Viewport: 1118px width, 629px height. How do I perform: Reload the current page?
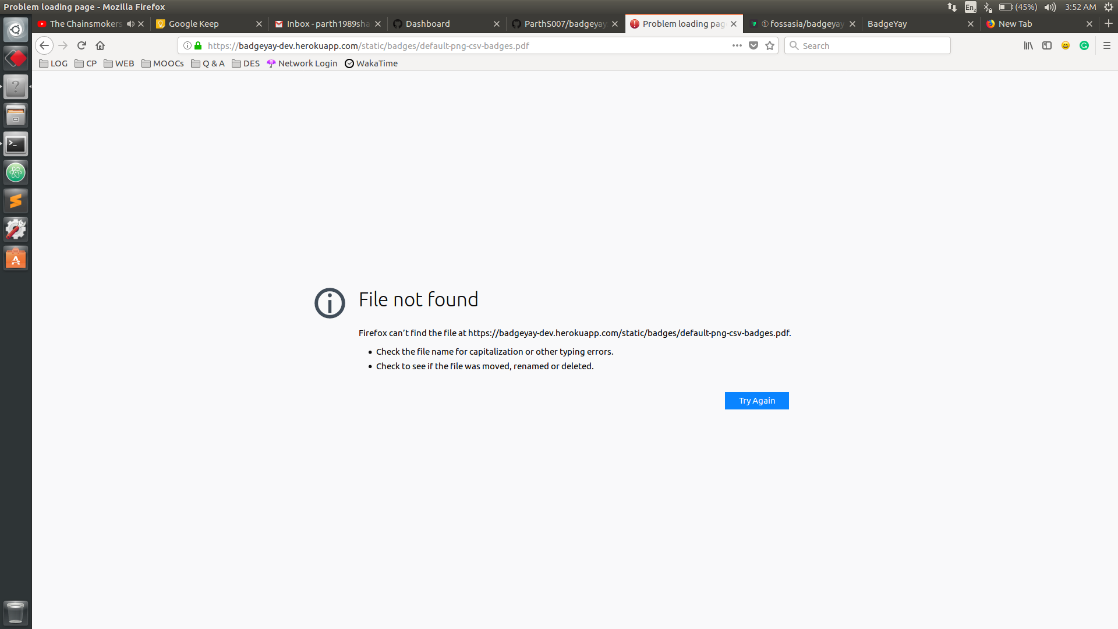pyautogui.click(x=82, y=45)
